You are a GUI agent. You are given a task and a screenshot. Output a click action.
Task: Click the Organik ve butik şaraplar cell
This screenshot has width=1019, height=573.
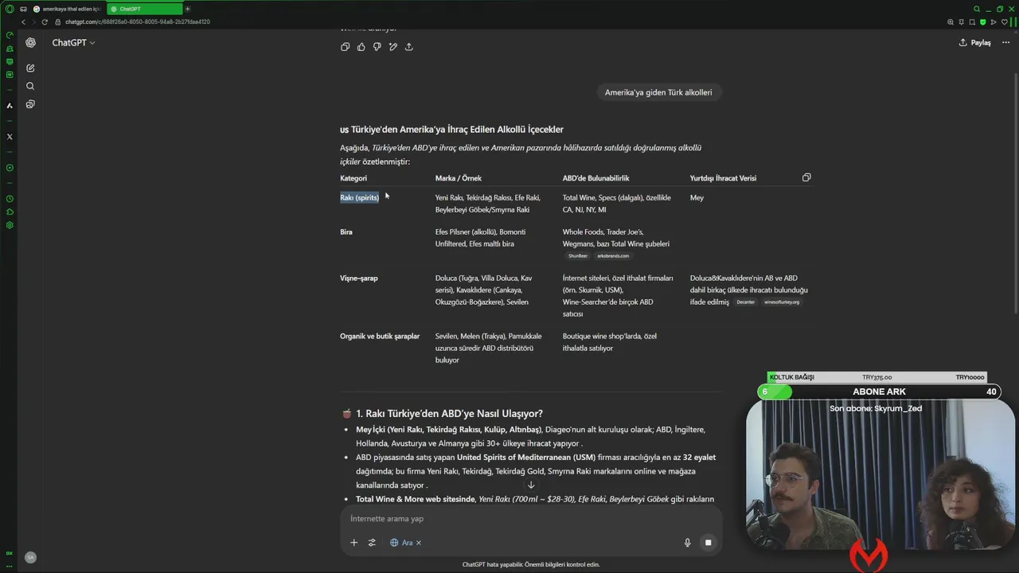[x=380, y=336]
